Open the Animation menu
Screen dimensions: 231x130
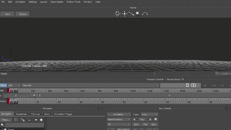coord(20,2)
